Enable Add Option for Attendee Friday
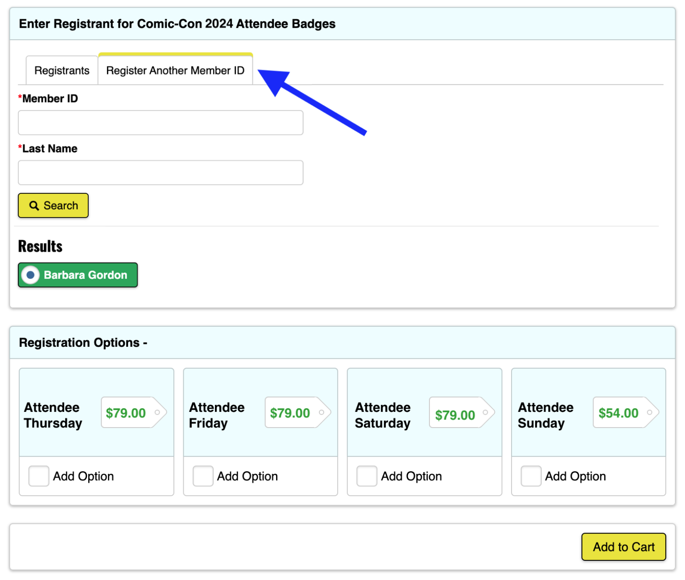The width and height of the screenshot is (685, 580). tap(203, 476)
